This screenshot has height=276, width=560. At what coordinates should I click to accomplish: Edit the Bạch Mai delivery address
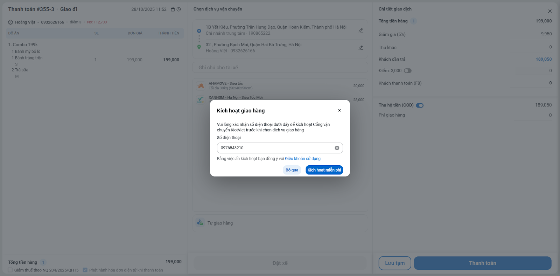pos(360,48)
